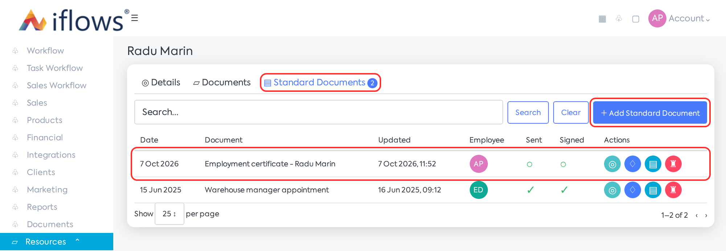The width and height of the screenshot is (726, 251).
Task: Click the Clear button
Action: [571, 112]
